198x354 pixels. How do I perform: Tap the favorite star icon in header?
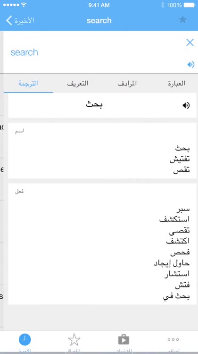pos(182,20)
